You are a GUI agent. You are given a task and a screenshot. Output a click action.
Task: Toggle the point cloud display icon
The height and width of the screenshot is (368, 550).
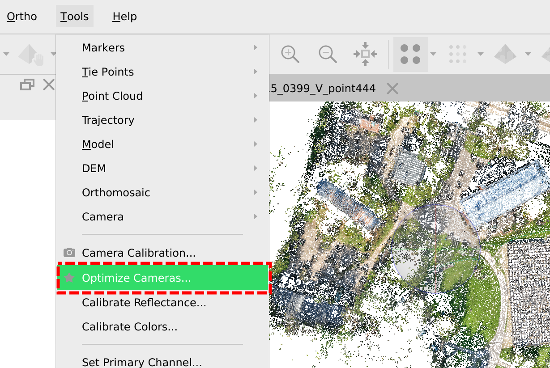[x=410, y=54]
